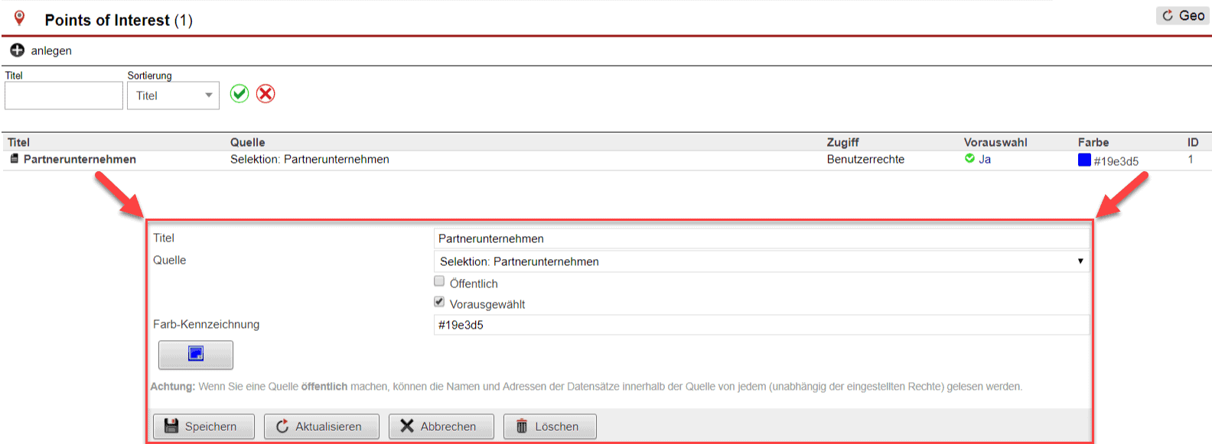Click the Titel filter input field
The height and width of the screenshot is (444, 1212).
coord(64,96)
